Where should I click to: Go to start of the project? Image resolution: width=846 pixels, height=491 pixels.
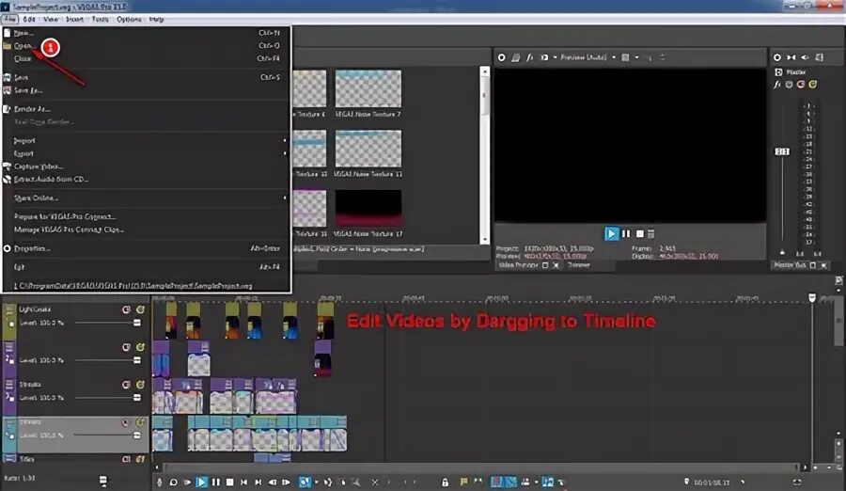click(243, 482)
